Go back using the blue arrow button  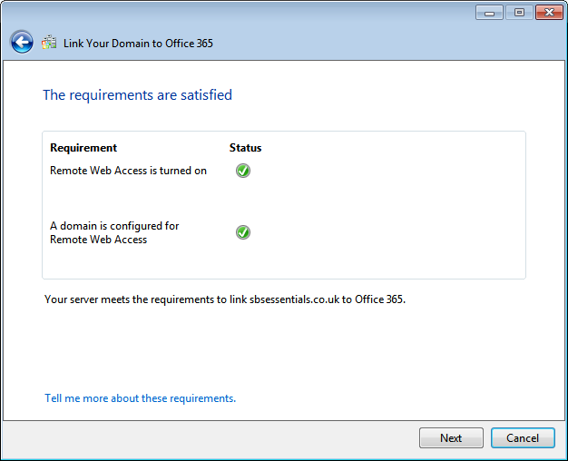pyautogui.click(x=22, y=42)
